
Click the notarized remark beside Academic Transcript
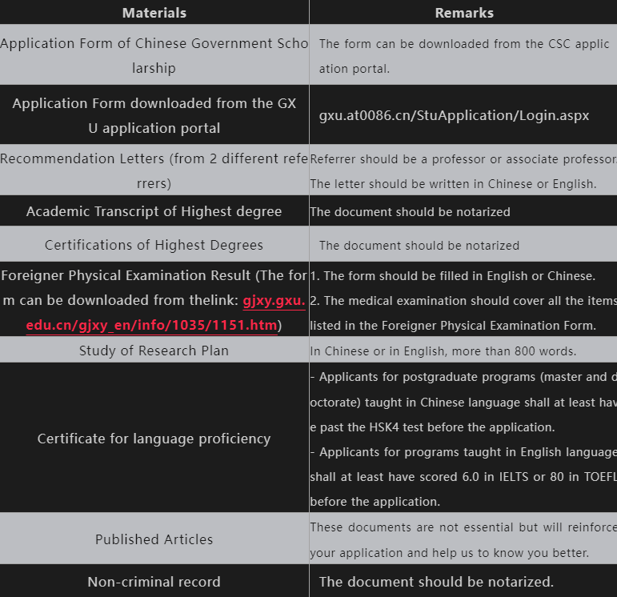(410, 212)
